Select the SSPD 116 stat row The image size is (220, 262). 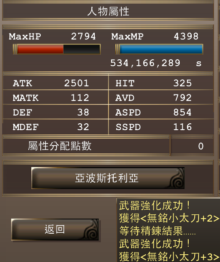tap(161, 127)
